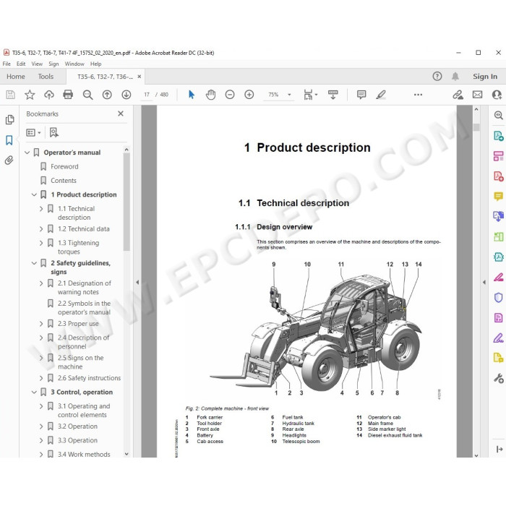Click Sign In
This screenshot has height=506, width=506.
click(x=485, y=77)
